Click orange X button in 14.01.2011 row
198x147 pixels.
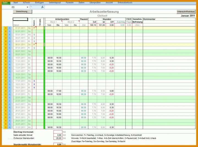click(6, 71)
